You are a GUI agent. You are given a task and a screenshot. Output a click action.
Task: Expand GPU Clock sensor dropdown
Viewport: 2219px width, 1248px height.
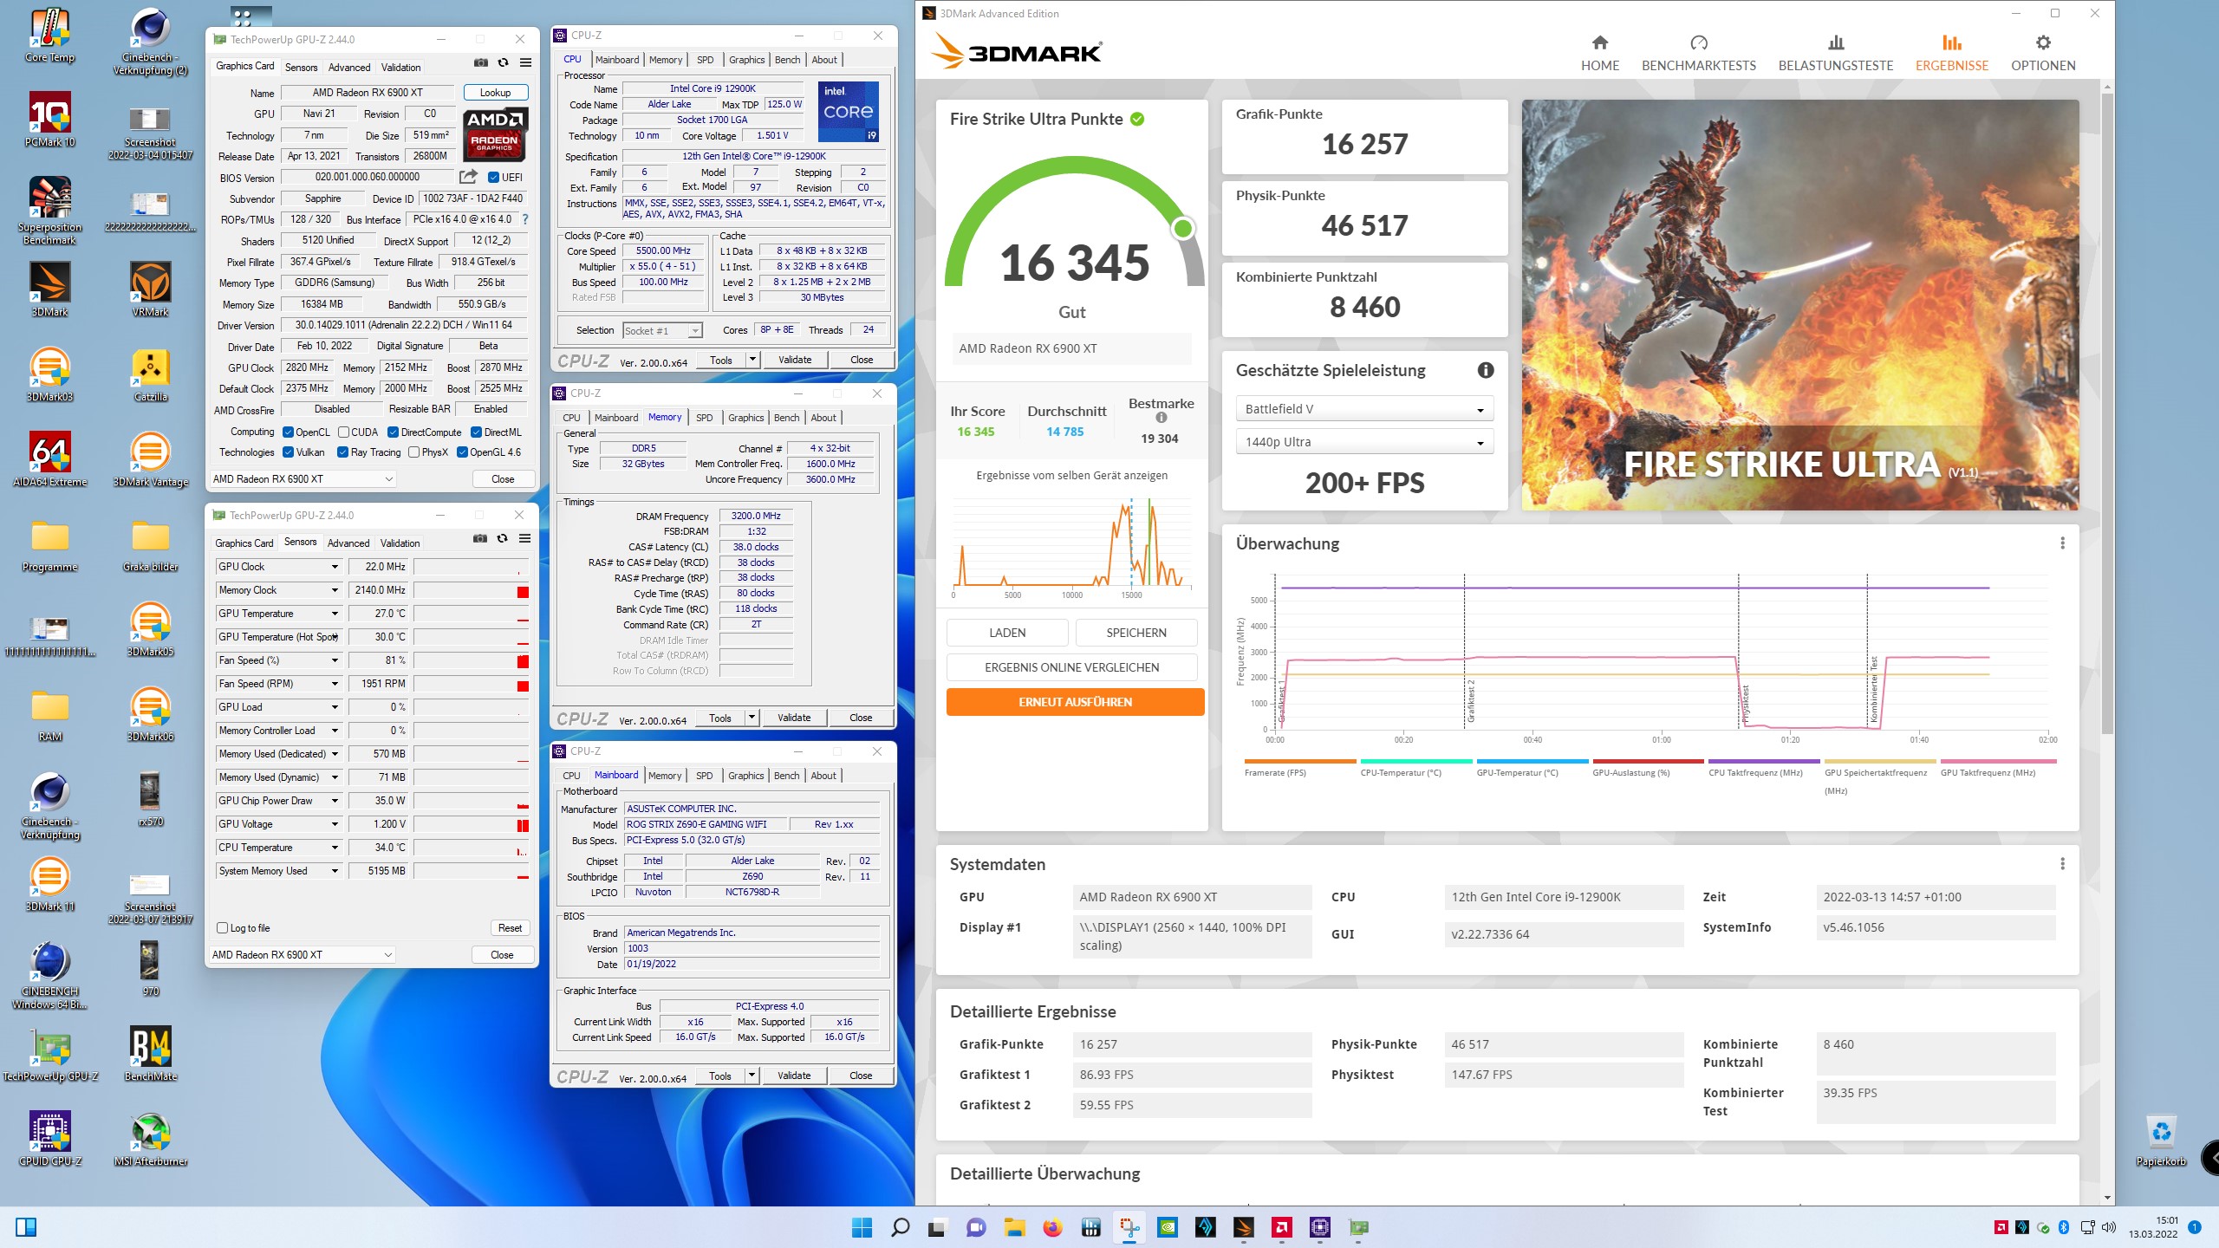click(335, 567)
